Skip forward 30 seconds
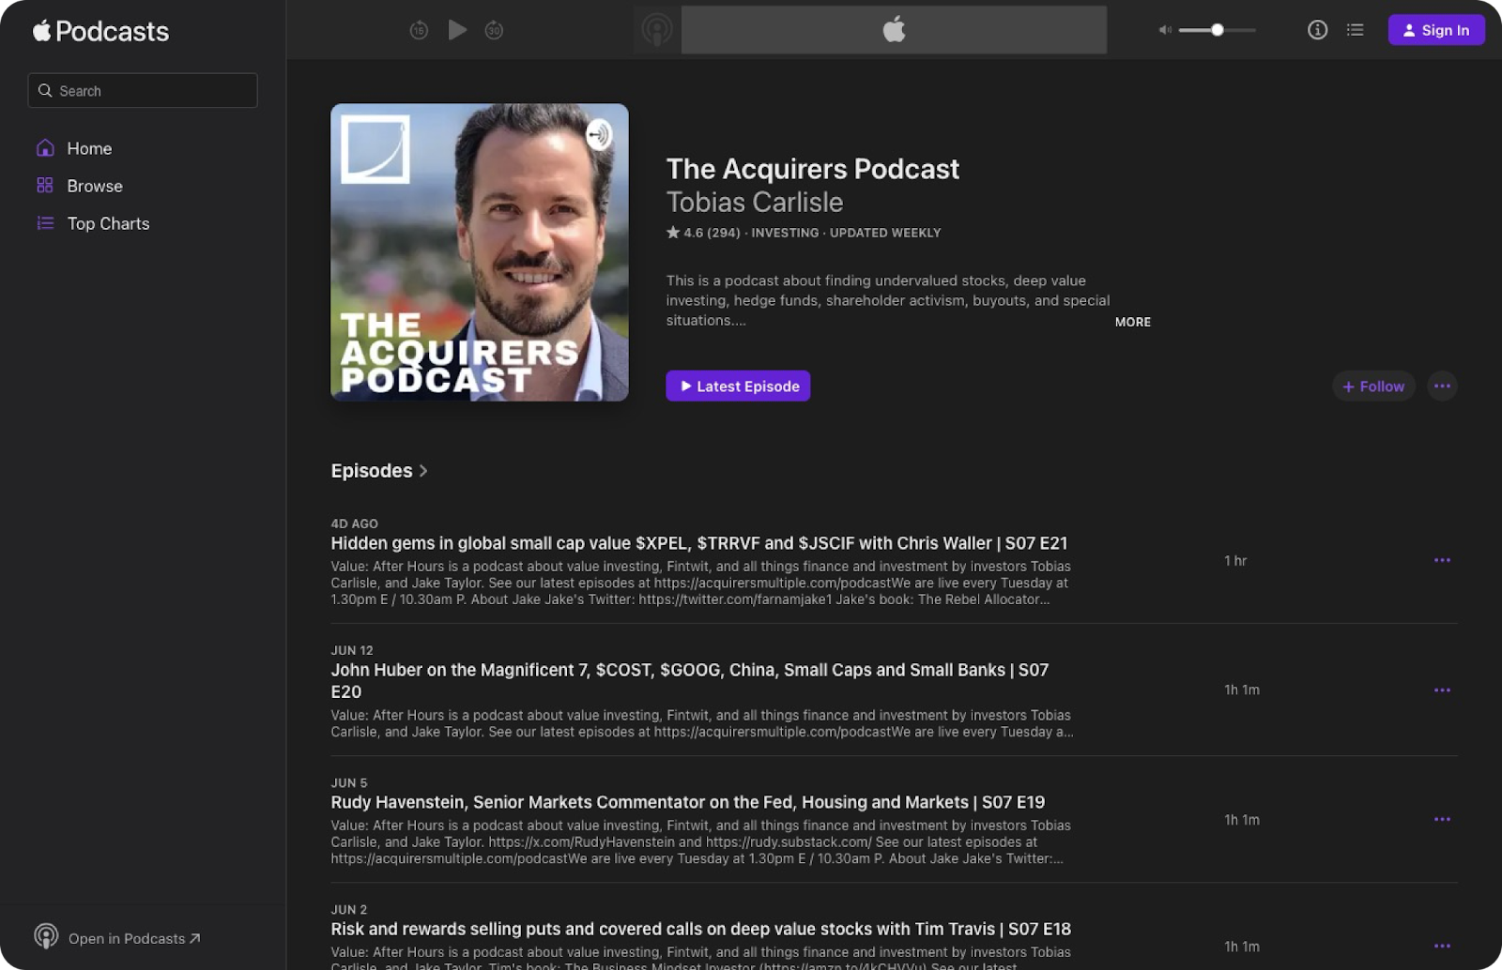 494,30
